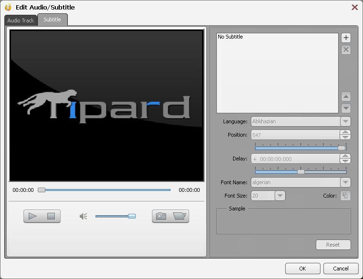Move the subtitle up in the list
Image resolution: width=363 pixels, height=279 pixels.
pos(346,97)
